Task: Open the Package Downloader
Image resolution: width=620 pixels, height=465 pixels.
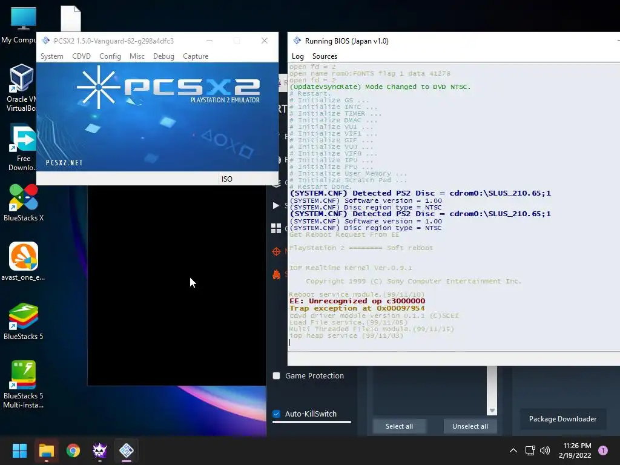Action: 562,419
